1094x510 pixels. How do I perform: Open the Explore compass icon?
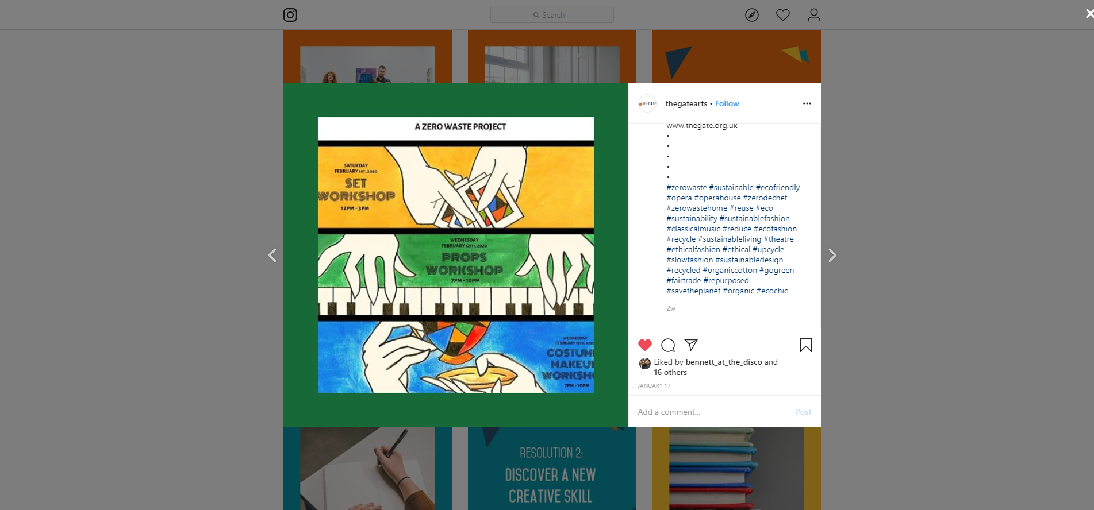(752, 15)
